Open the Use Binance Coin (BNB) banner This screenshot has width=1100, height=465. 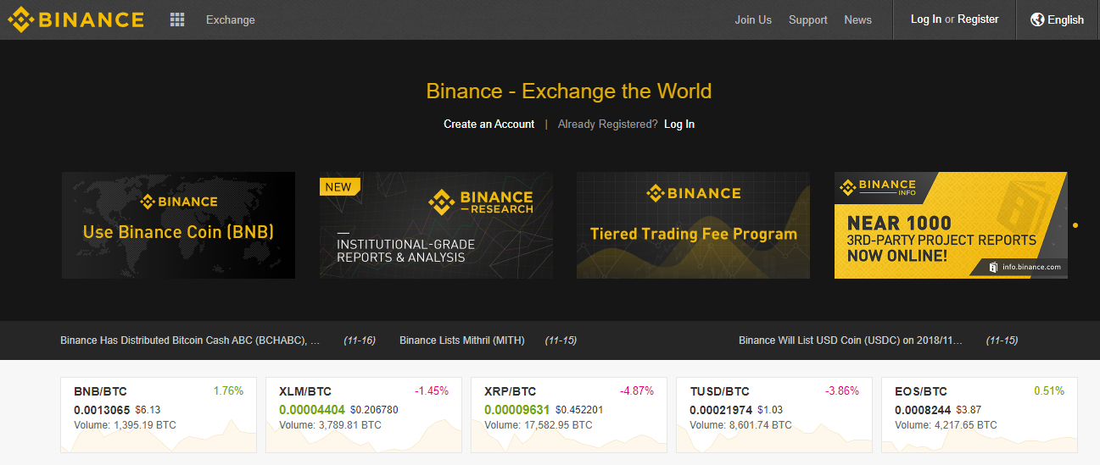[x=178, y=225]
